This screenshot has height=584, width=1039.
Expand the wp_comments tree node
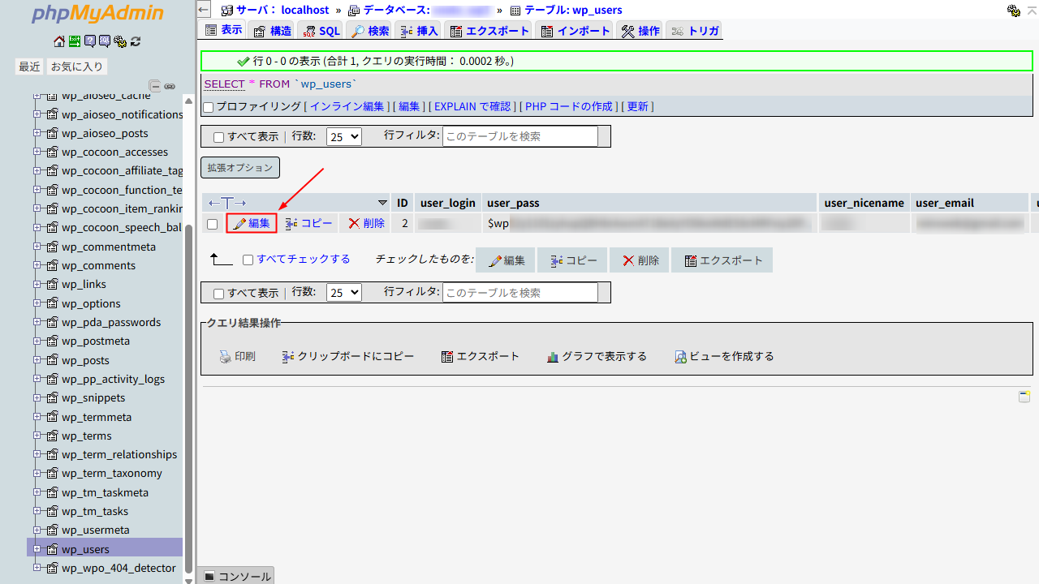tap(37, 265)
